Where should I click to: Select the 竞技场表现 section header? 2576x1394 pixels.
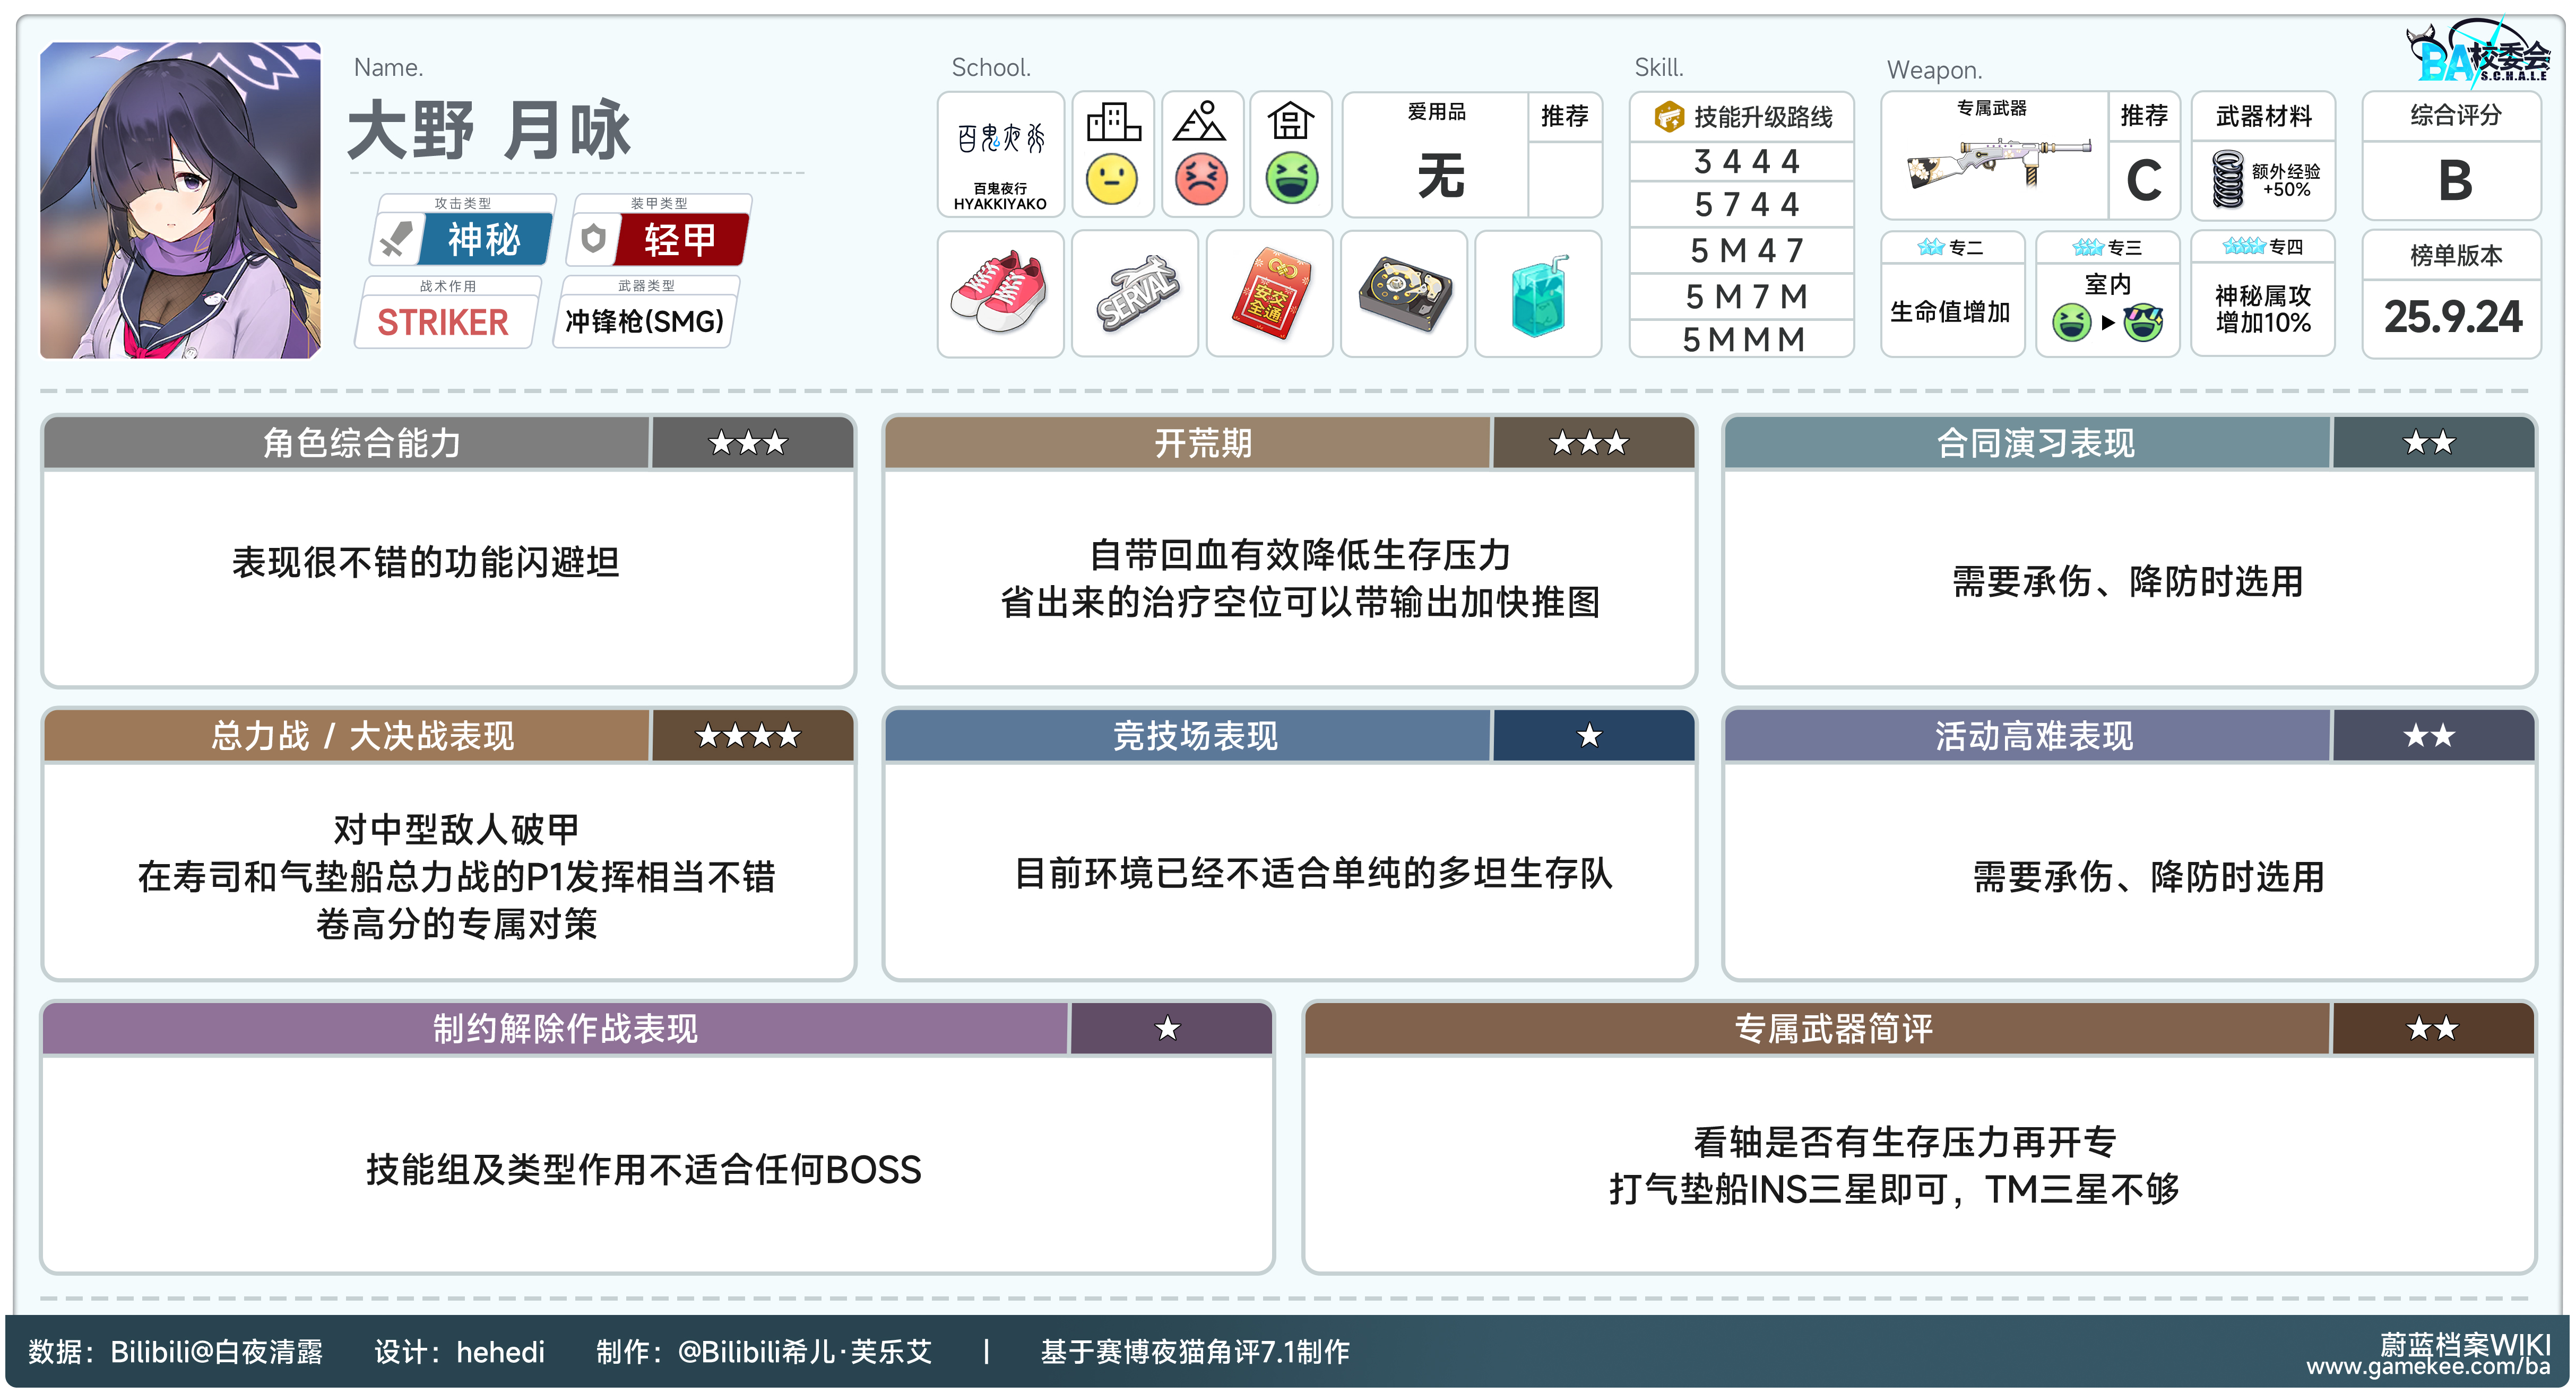[x=1195, y=736]
